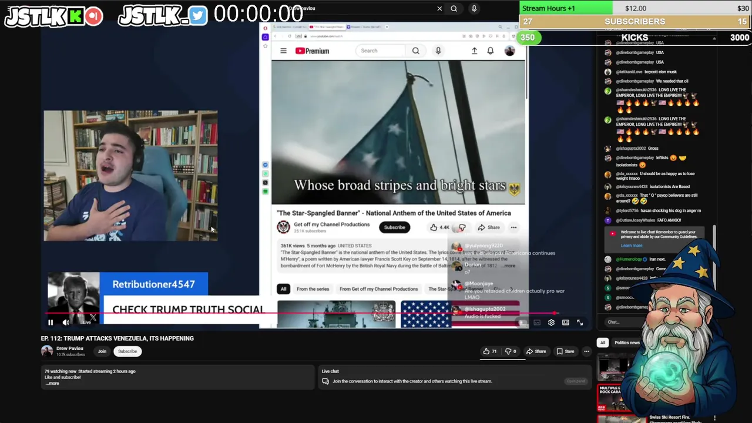The image size is (752, 423).
Task: Open Drew Pavlou channel name link
Action: [69, 348]
